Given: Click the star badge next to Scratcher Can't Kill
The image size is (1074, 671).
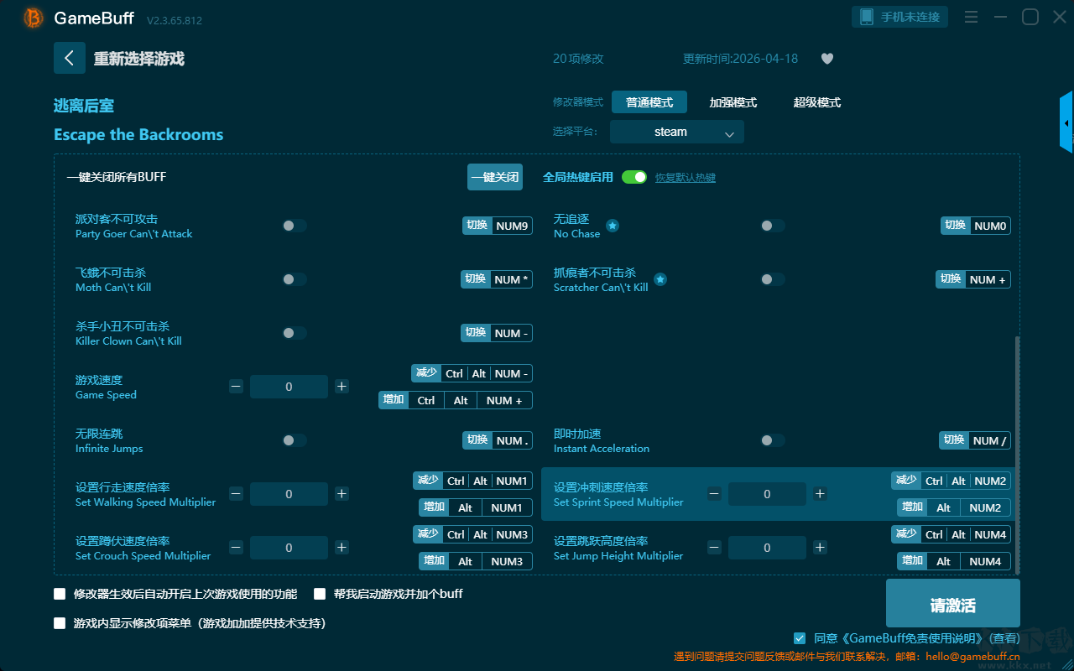Looking at the screenshot, I should tap(660, 279).
